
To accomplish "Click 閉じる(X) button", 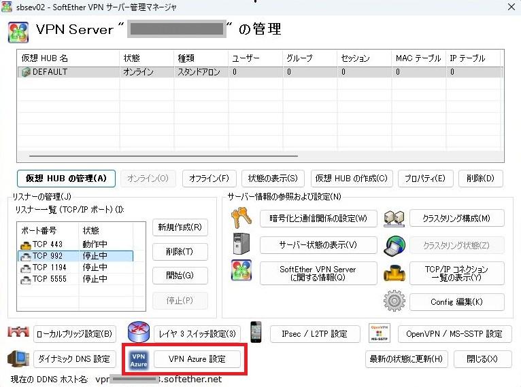I will (x=482, y=359).
